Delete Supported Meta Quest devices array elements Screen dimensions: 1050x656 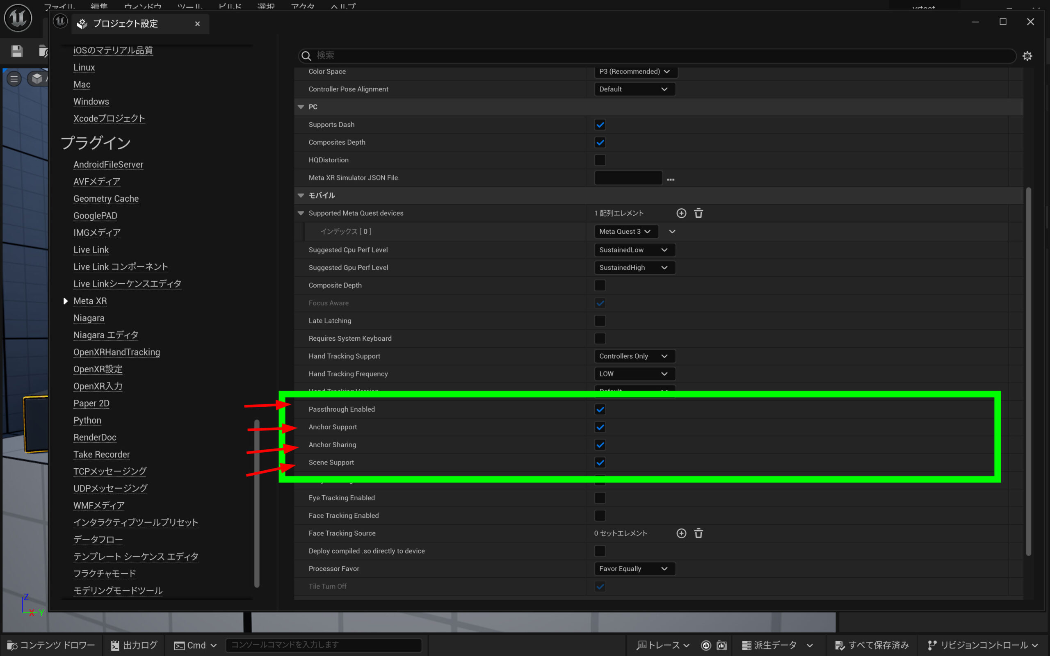click(698, 213)
